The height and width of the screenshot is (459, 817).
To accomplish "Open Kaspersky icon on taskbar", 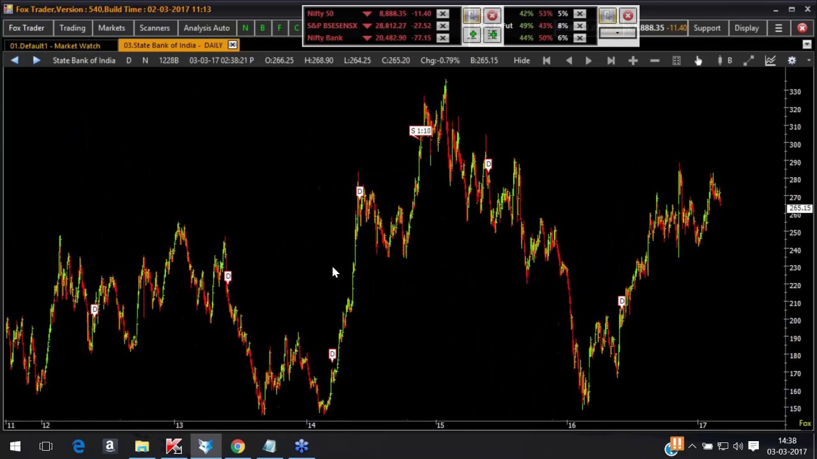I will tap(174, 446).
